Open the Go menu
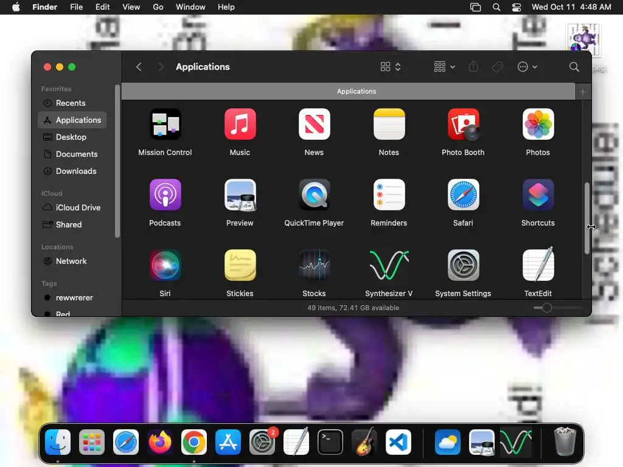 158,7
